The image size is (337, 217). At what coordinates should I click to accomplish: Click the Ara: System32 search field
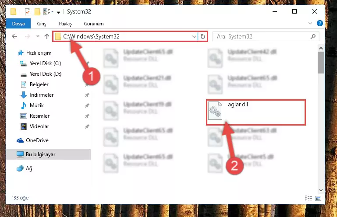click(262, 36)
